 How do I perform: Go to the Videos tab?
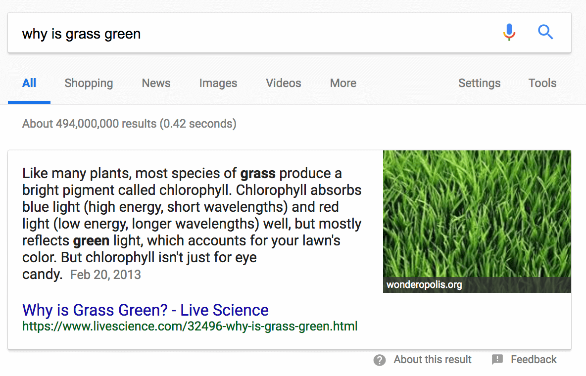pyautogui.click(x=284, y=83)
